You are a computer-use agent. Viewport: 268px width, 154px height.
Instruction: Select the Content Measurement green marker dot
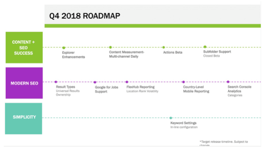(110, 47)
